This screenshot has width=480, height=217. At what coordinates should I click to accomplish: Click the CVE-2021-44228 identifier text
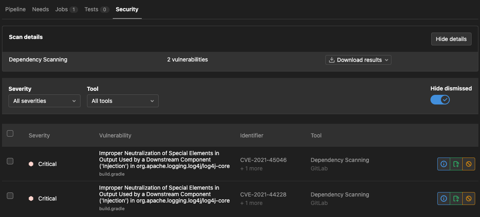point(263,194)
